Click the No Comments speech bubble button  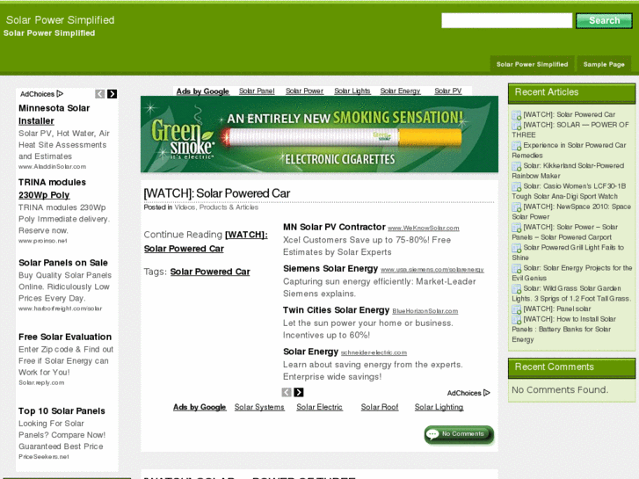click(459, 434)
